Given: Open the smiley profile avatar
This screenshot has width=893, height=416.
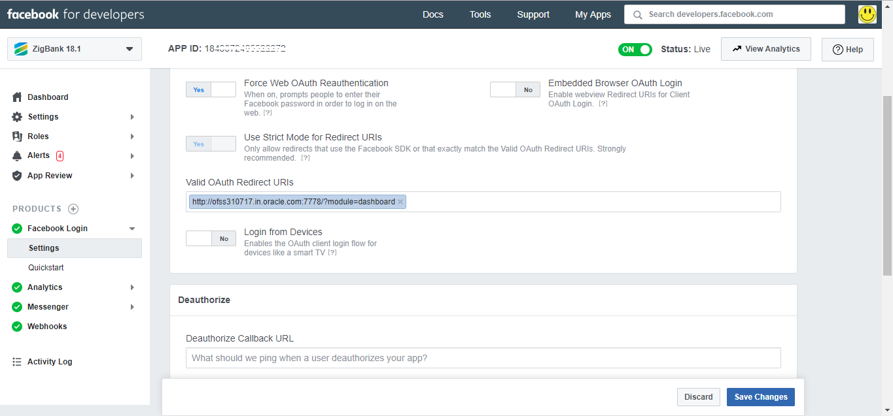Looking at the screenshot, I should point(867,14).
